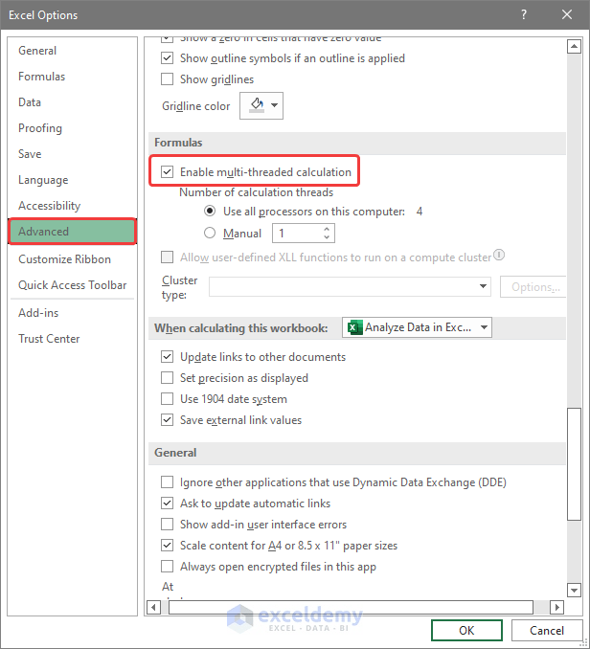
Task: Toggle Ask to update automatic links
Action: point(168,504)
